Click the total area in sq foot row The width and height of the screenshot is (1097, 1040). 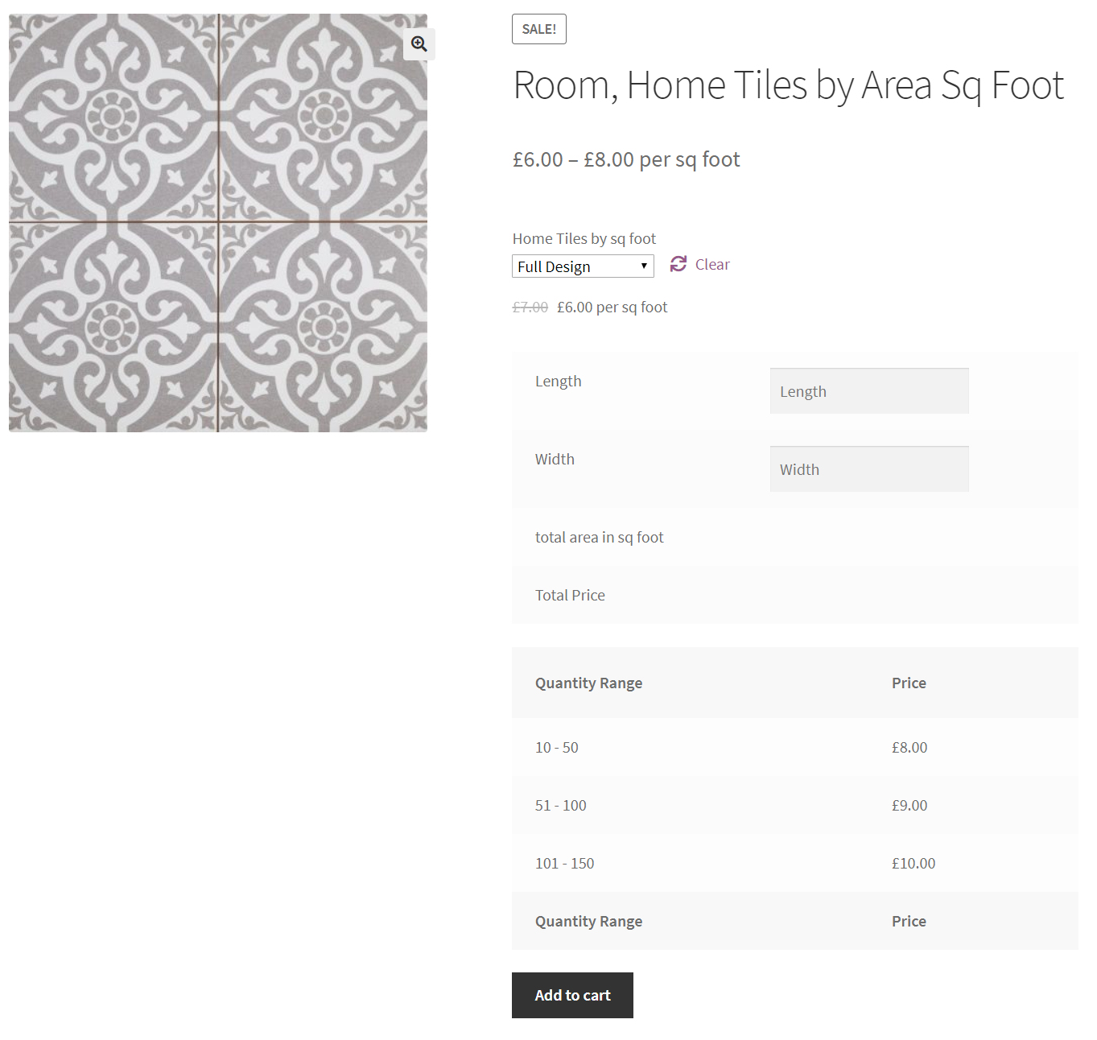pos(599,538)
